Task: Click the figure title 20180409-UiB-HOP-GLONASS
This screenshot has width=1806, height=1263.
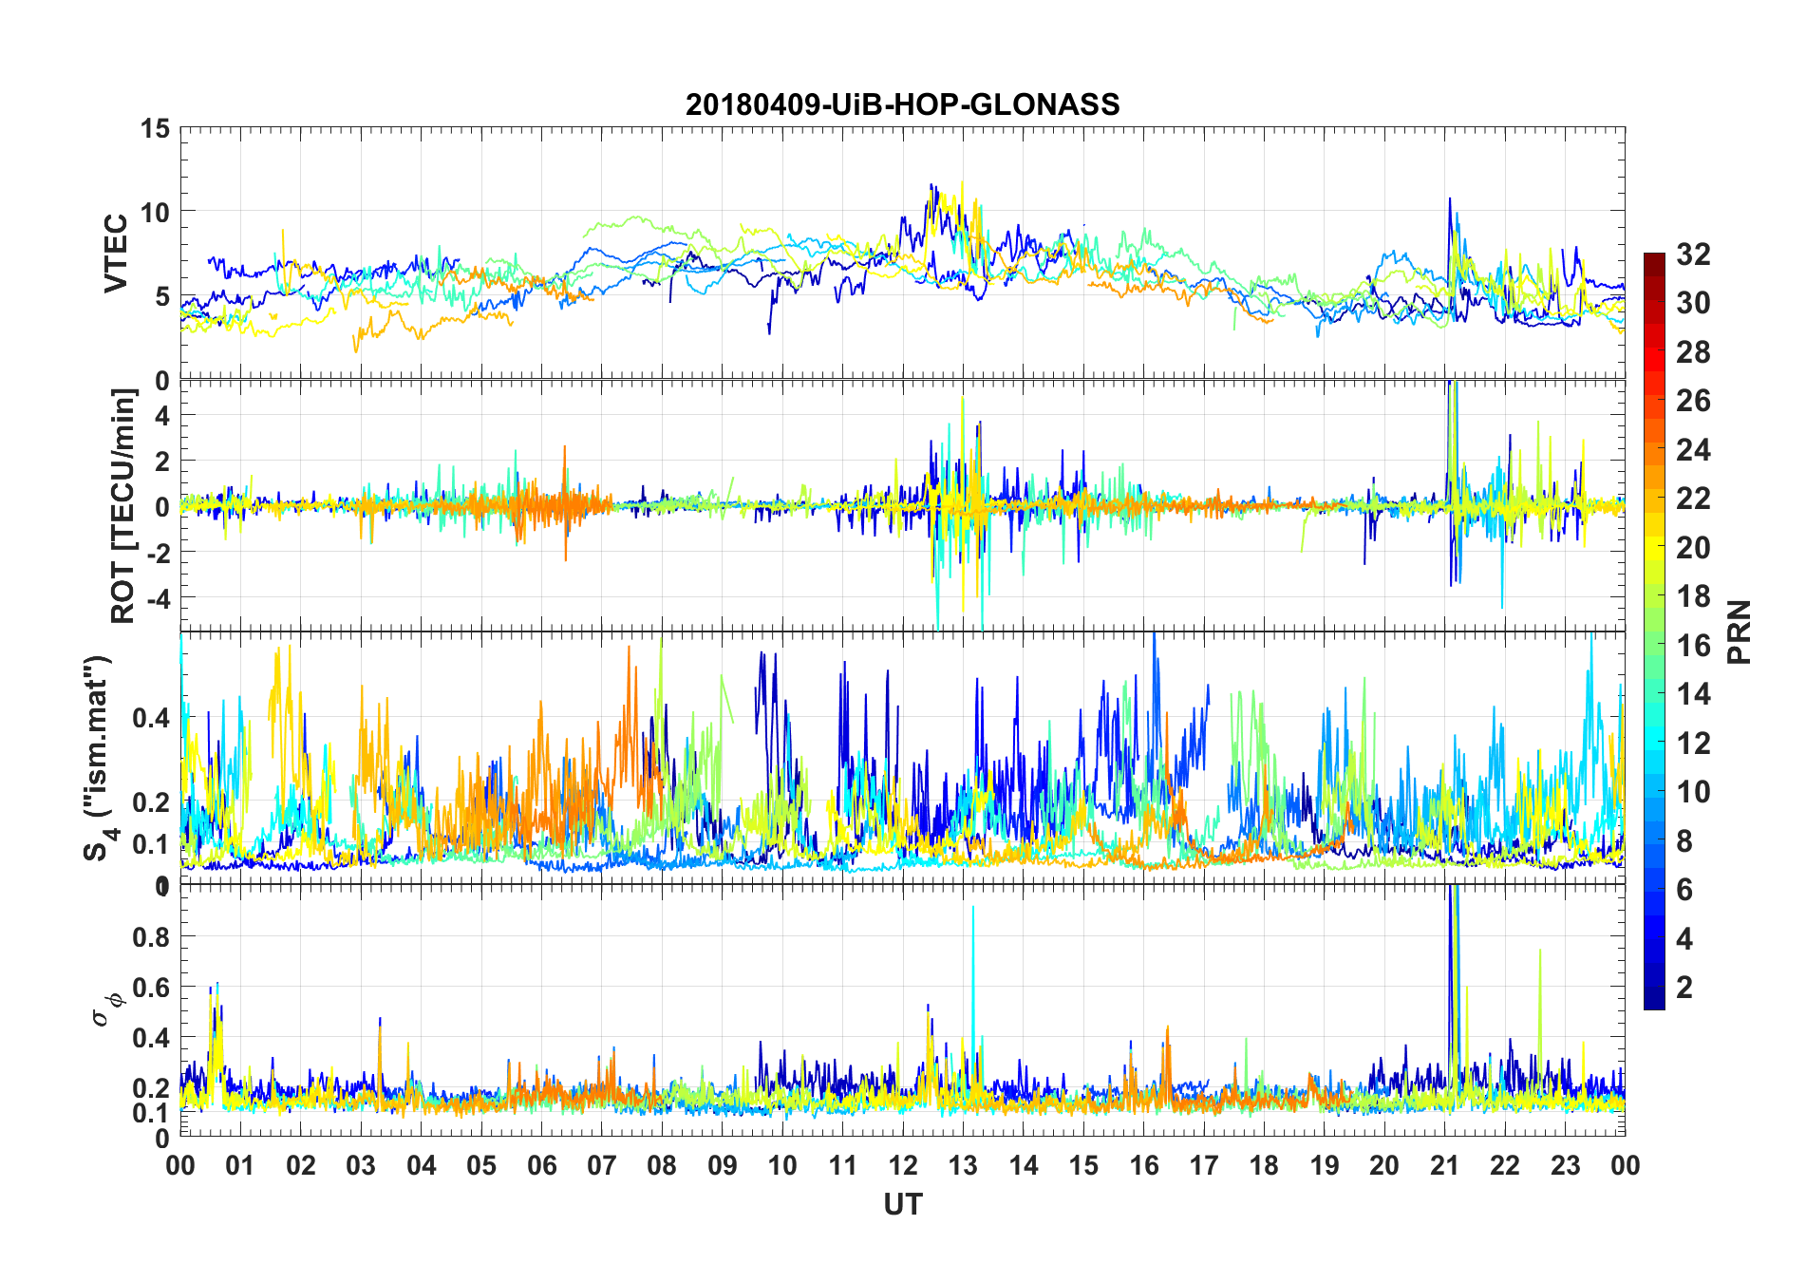Action: tap(902, 104)
